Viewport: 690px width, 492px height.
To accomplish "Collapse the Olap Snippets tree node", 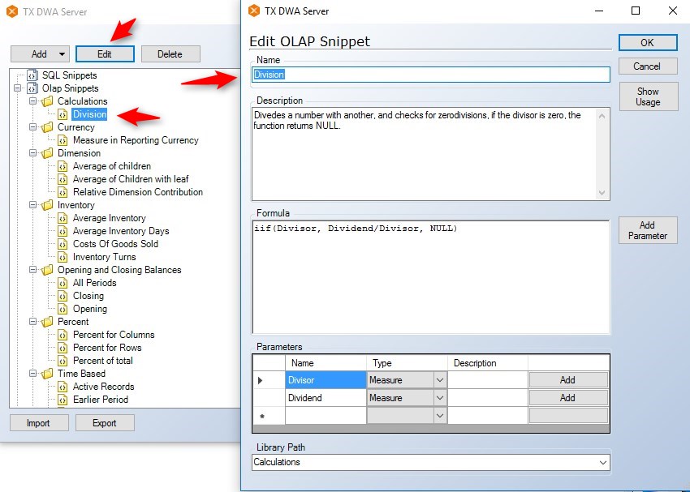I will click(19, 88).
